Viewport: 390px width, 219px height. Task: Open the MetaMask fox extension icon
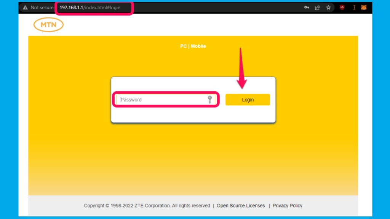coord(364,8)
